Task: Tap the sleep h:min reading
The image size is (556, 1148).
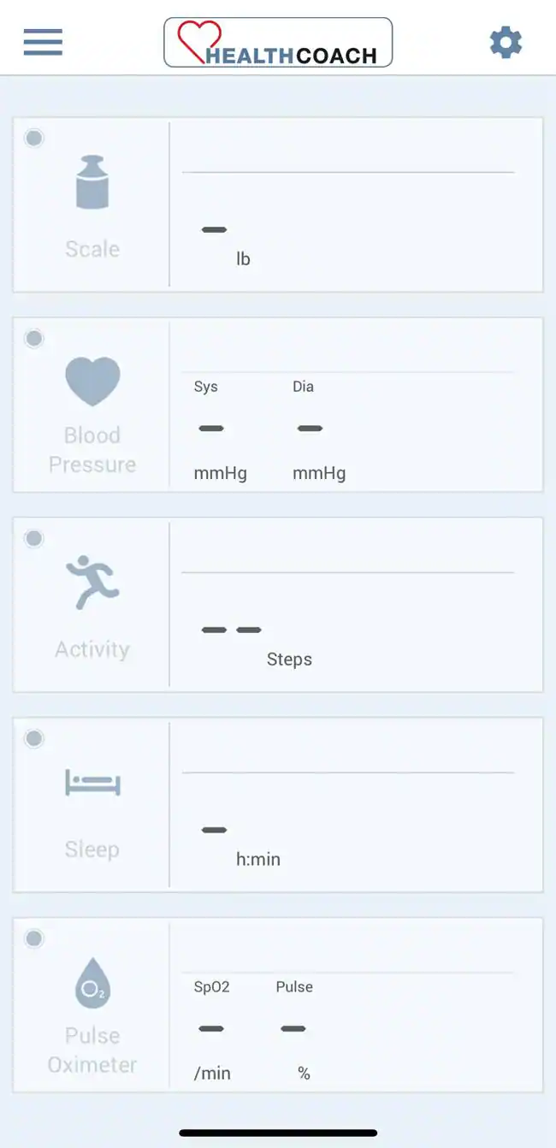Action: 214,830
